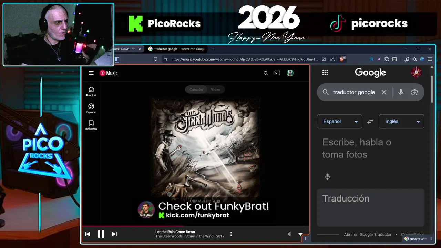
Task: Click the YouTube Music logo
Action: click(109, 73)
